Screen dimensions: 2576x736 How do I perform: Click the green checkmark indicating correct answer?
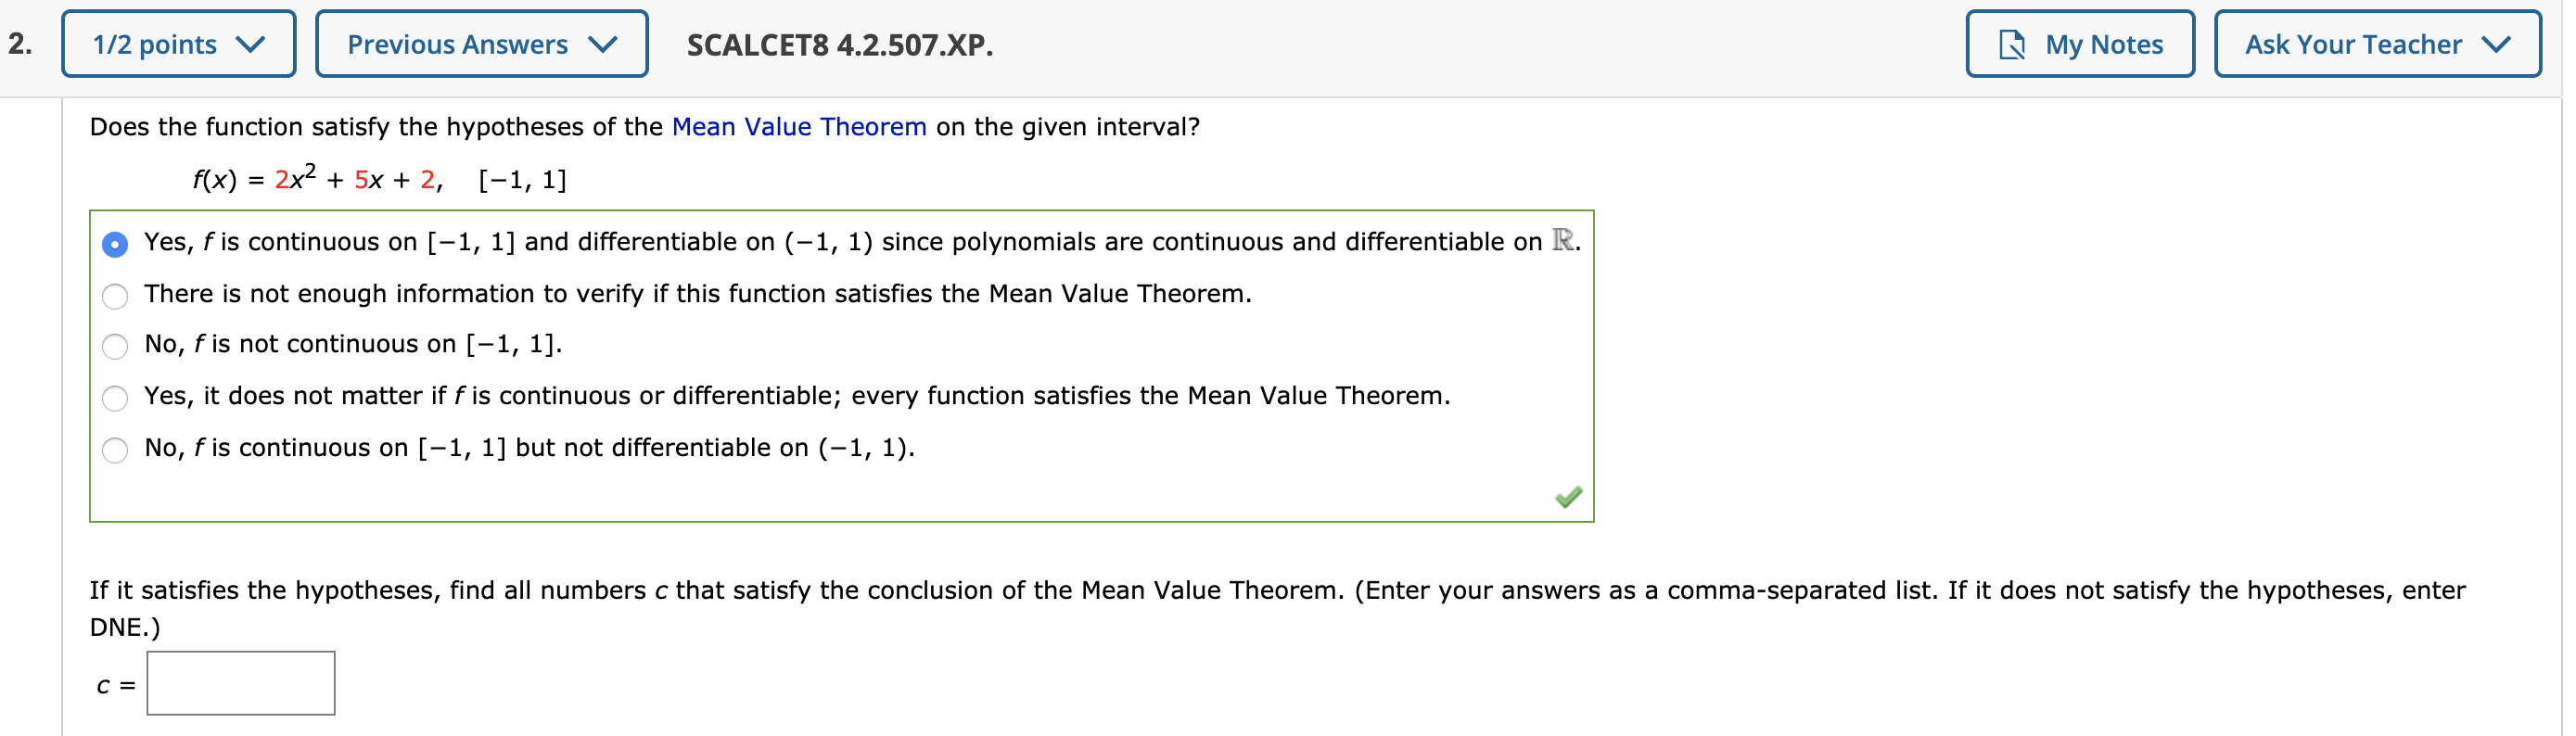1568,496
